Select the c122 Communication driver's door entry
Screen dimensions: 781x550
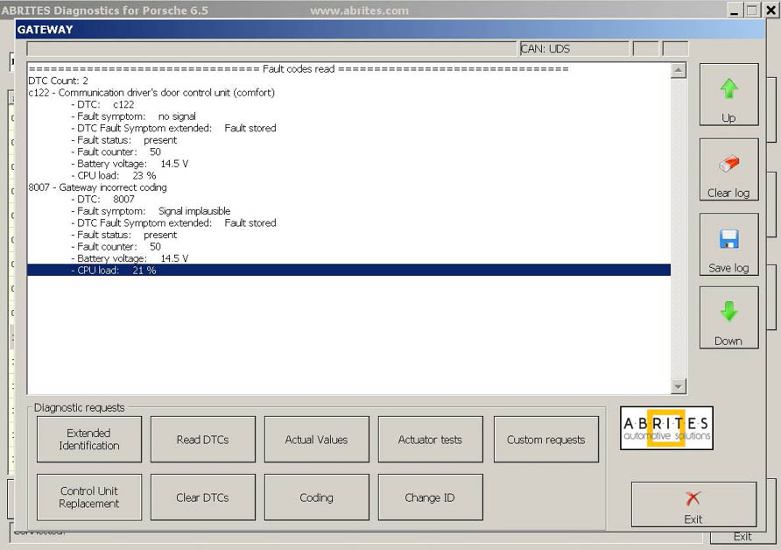click(151, 93)
